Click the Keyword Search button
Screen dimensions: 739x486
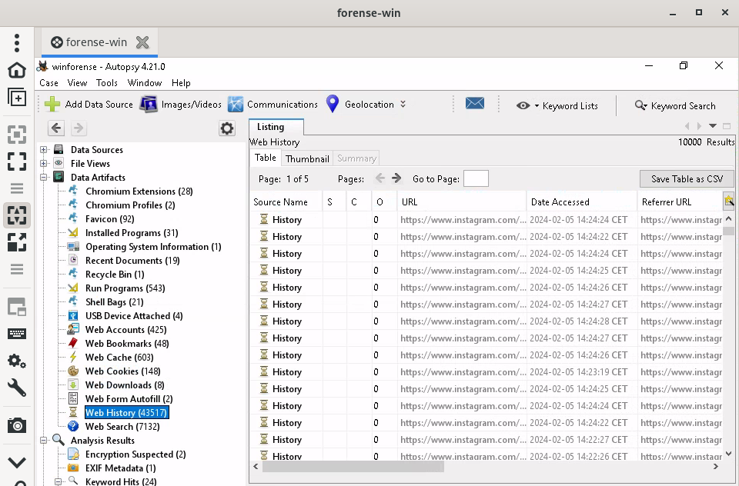point(675,105)
